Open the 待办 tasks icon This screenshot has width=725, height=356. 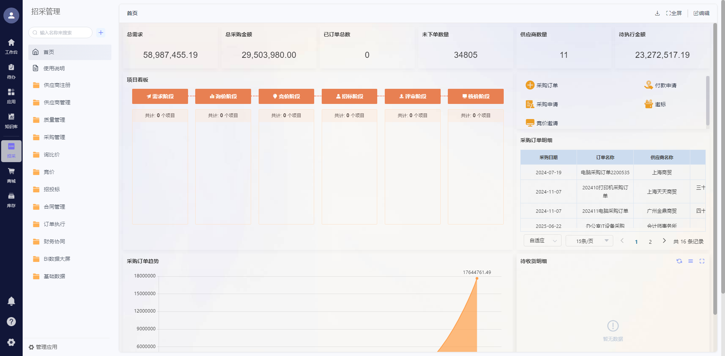click(11, 71)
